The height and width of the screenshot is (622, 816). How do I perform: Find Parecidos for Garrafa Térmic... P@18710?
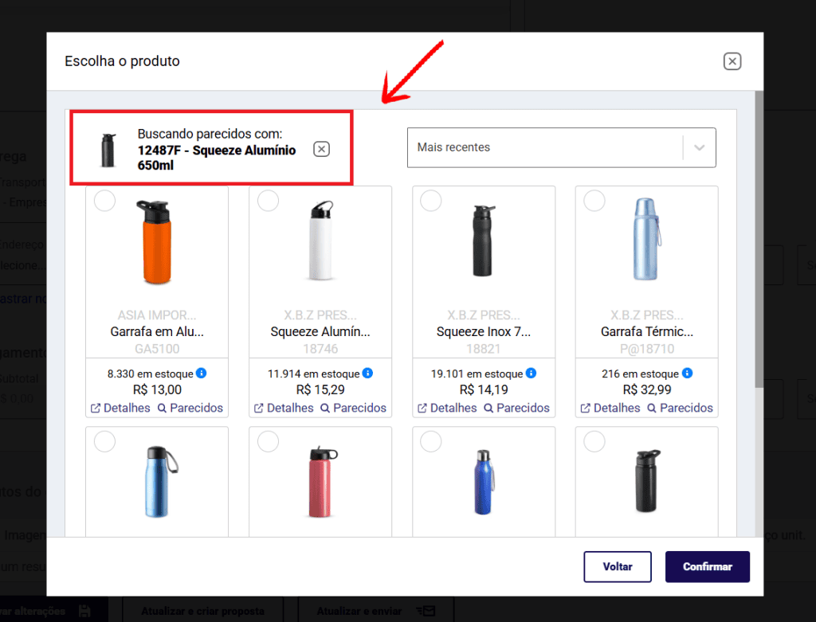click(x=681, y=409)
